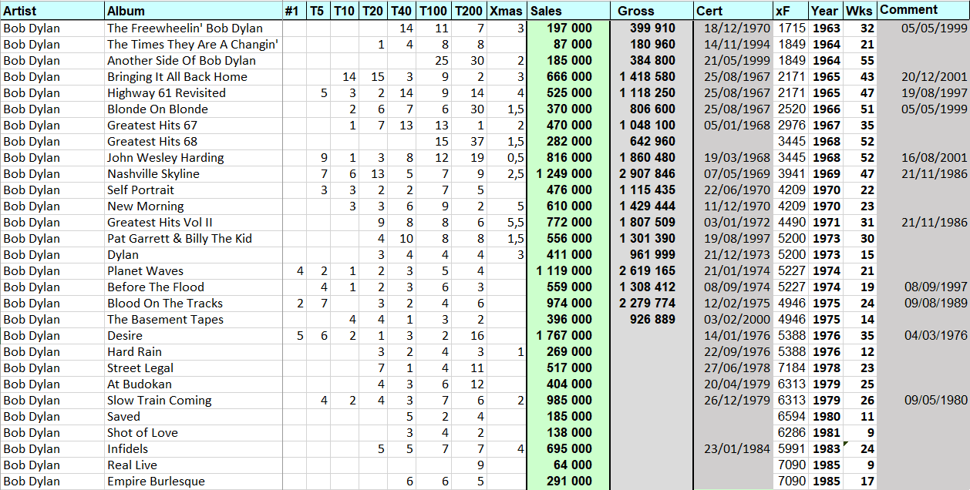Select the Infidels album cell
This screenshot has width=970, height=490.
[194, 449]
